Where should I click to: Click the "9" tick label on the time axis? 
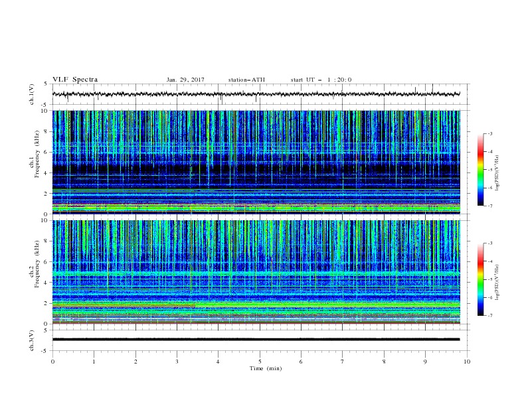(425, 362)
